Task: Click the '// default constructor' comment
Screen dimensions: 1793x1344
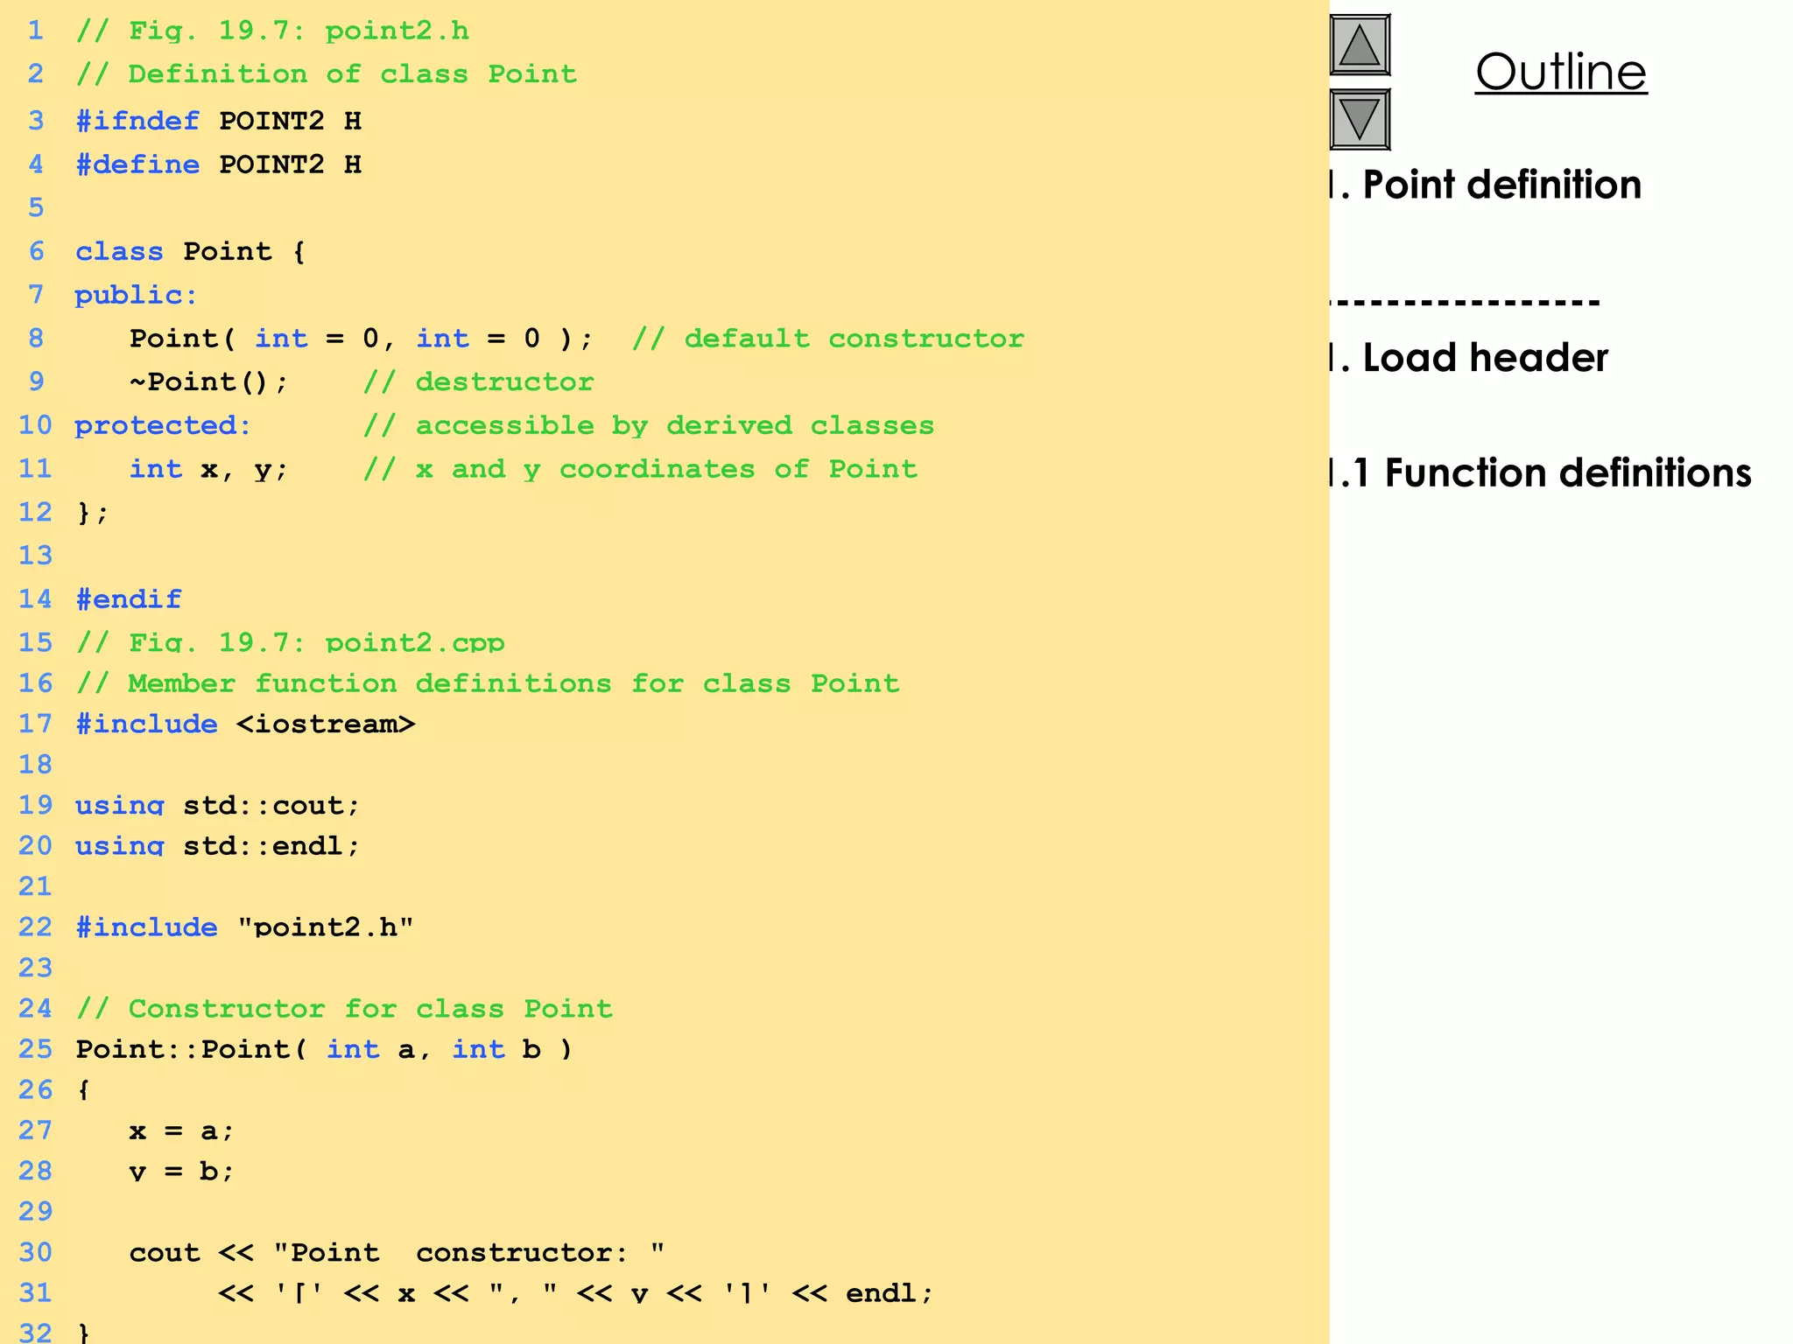Action: click(828, 338)
